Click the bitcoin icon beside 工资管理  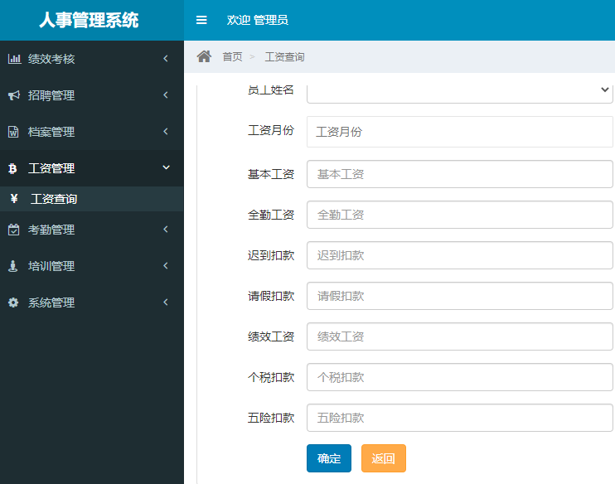point(12,168)
